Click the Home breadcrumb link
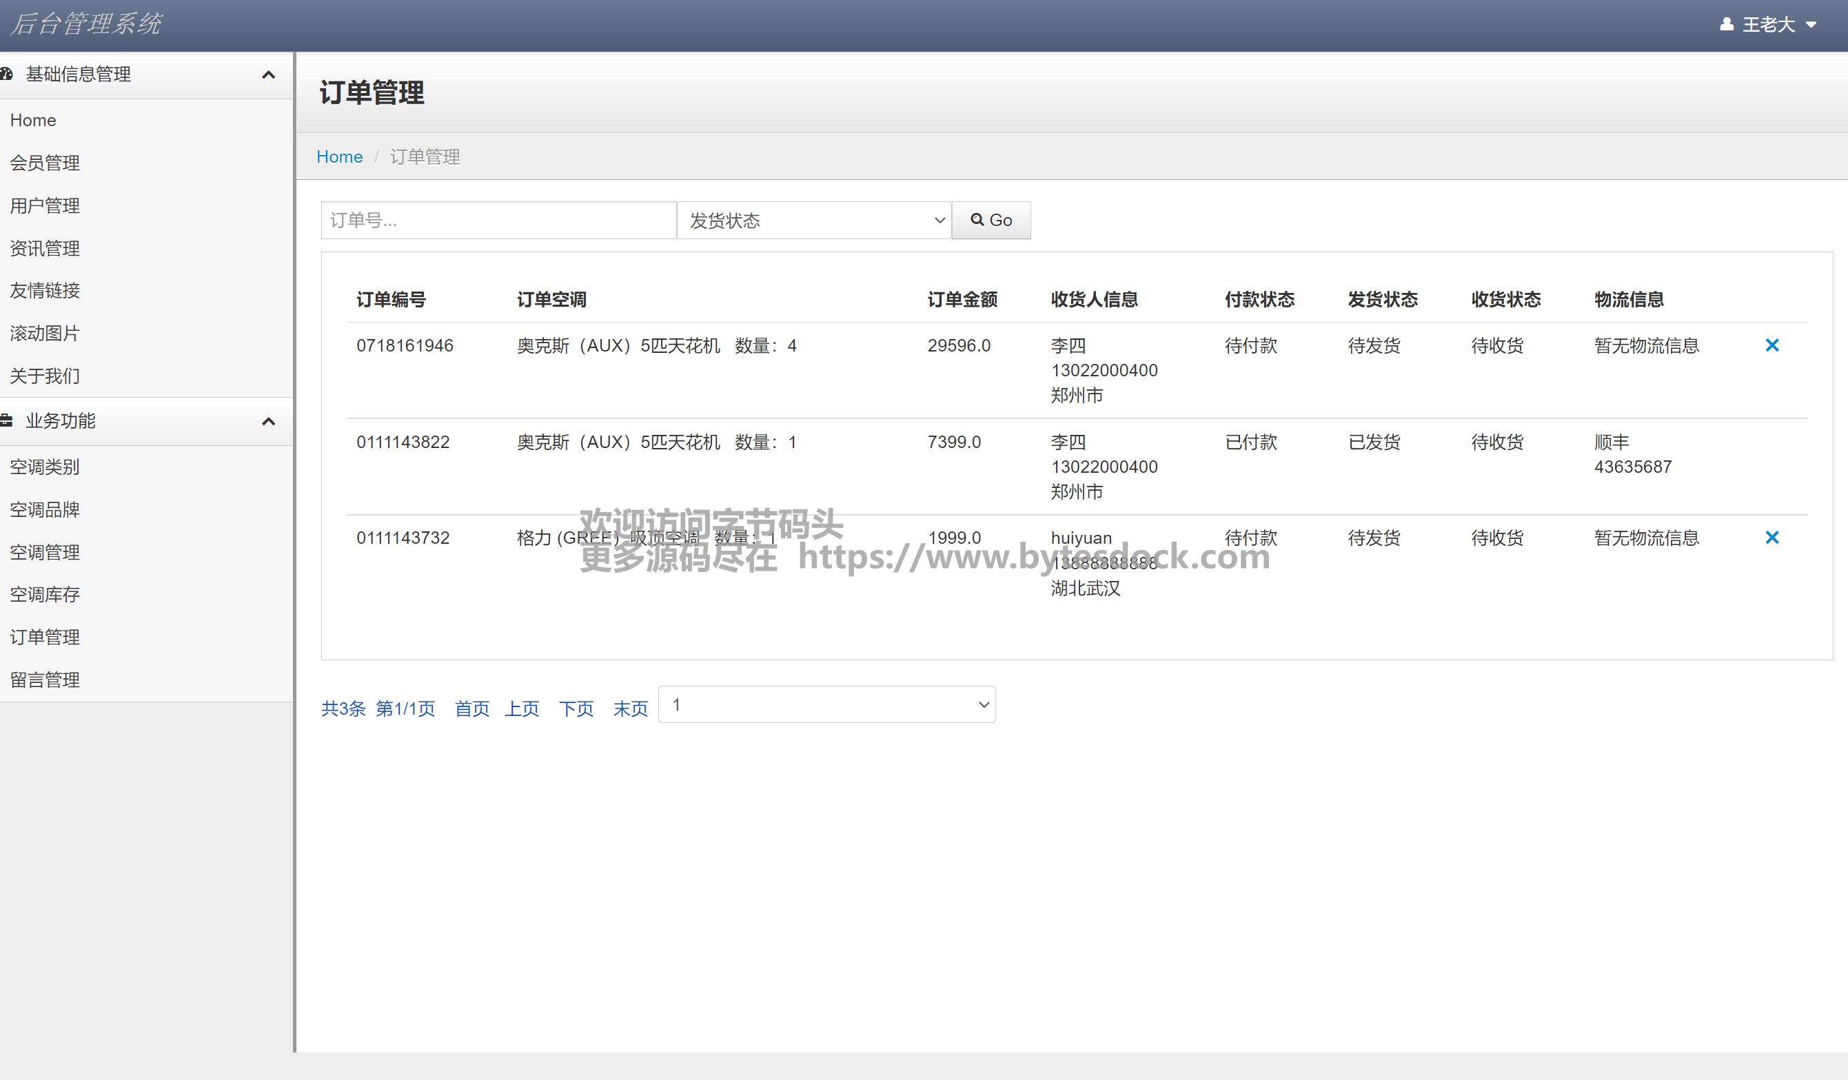 (339, 157)
